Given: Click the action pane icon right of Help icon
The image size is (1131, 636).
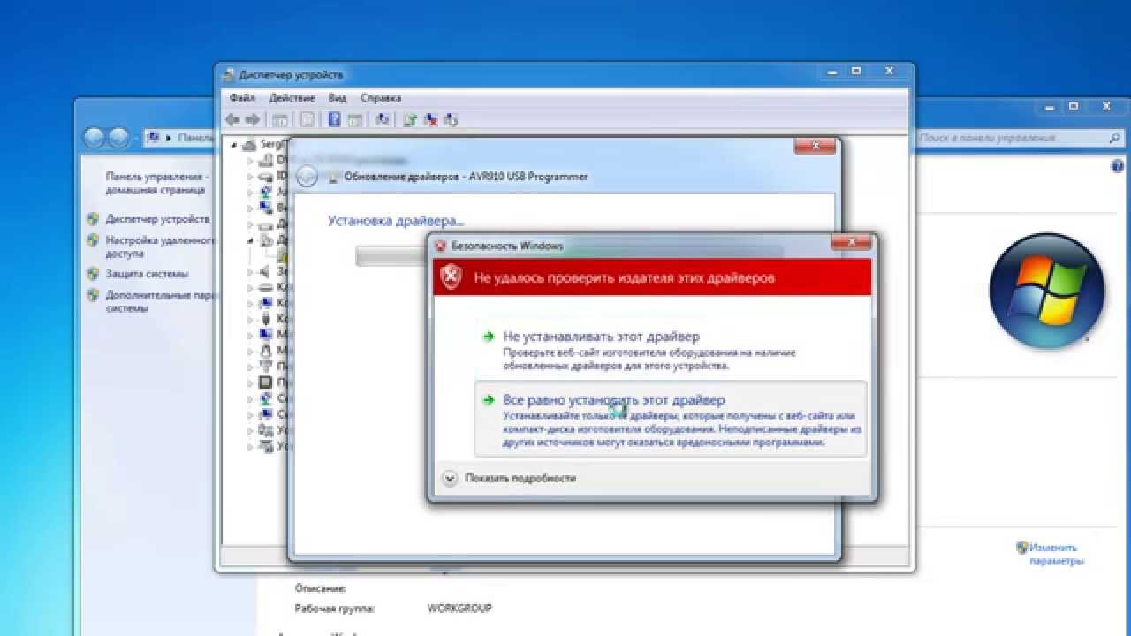Looking at the screenshot, I should click(x=354, y=119).
